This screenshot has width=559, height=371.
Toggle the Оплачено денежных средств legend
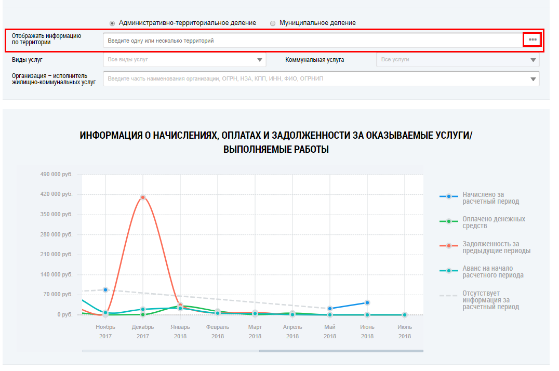pos(494,222)
